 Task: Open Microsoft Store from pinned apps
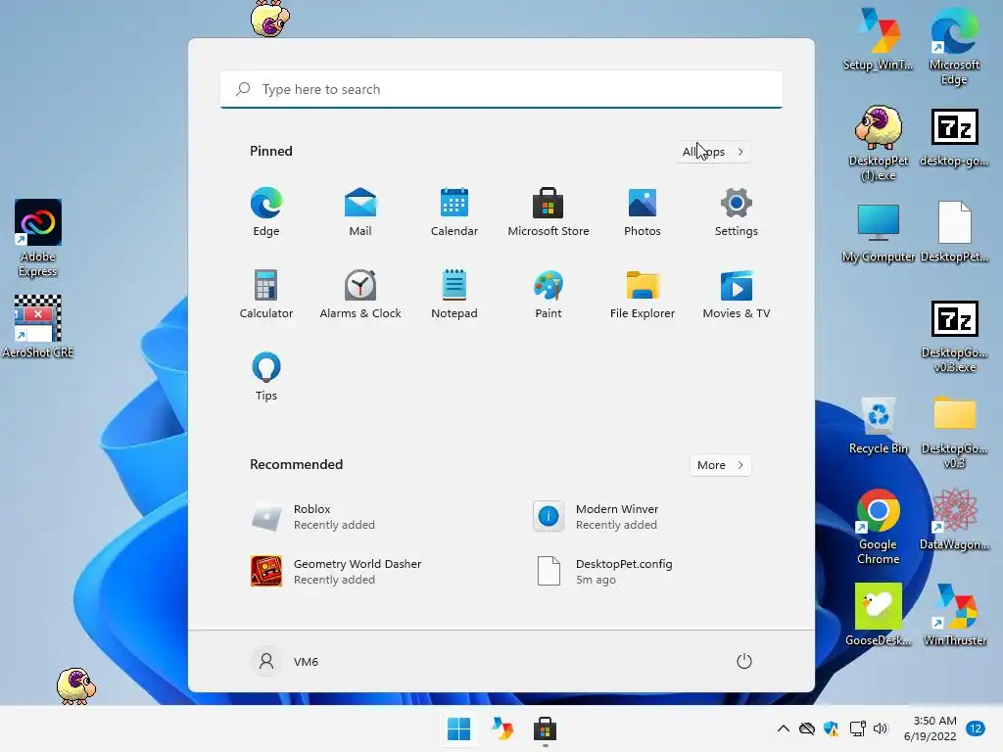(x=549, y=211)
